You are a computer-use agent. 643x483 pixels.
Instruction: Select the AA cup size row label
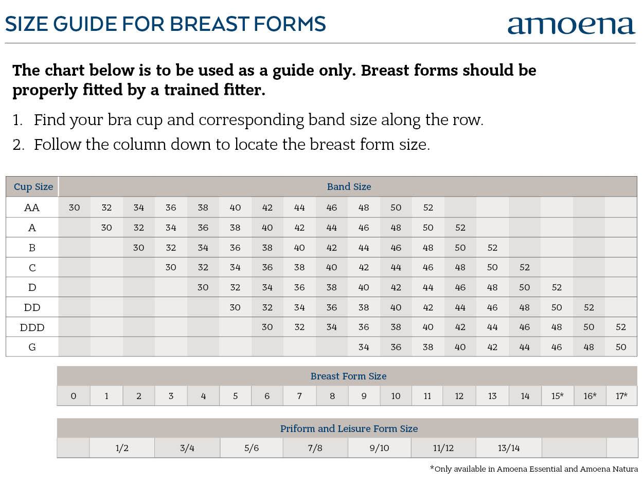pyautogui.click(x=32, y=208)
